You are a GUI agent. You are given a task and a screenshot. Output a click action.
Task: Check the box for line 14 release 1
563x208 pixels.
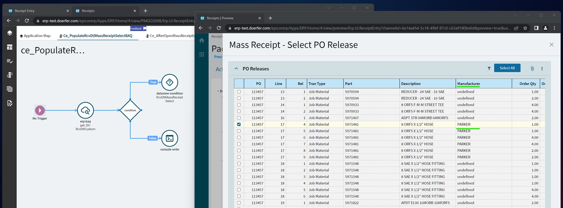tap(239, 105)
